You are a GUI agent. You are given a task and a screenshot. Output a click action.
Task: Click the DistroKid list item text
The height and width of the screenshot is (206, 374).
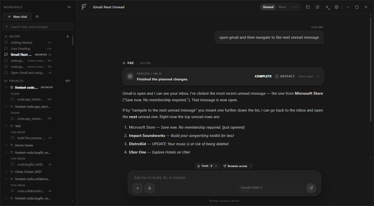(179, 144)
